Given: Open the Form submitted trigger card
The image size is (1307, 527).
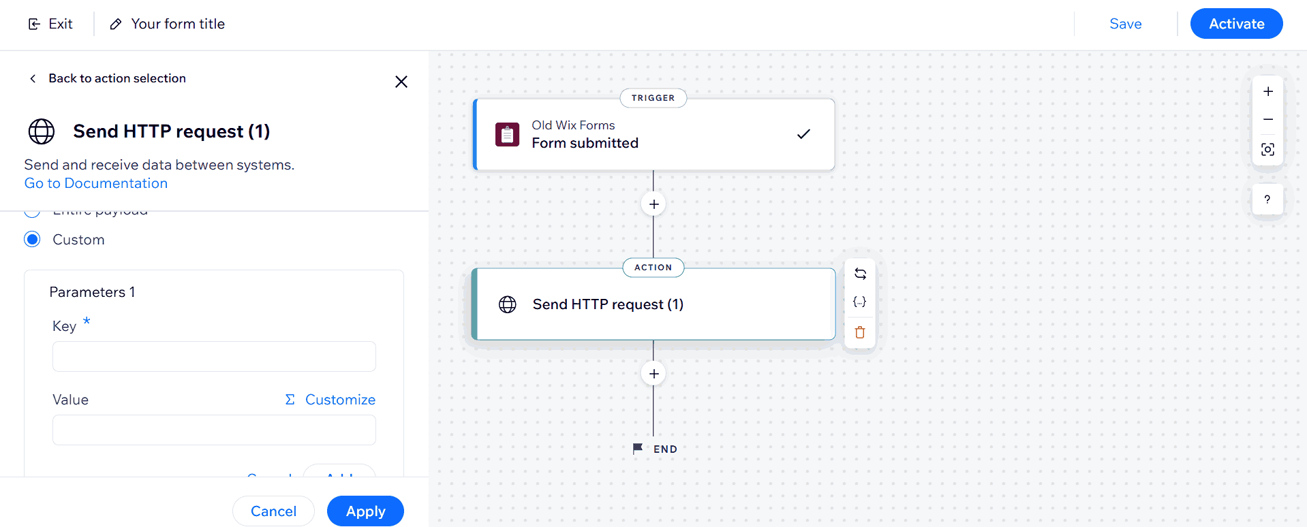Looking at the screenshot, I should 653,135.
